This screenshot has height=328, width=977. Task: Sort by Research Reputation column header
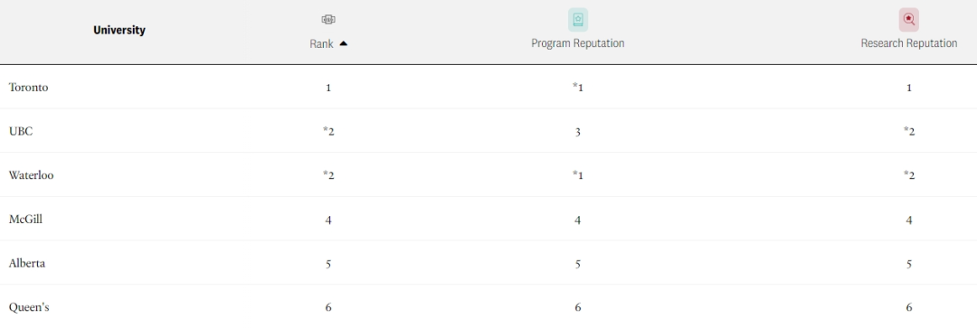pos(909,43)
